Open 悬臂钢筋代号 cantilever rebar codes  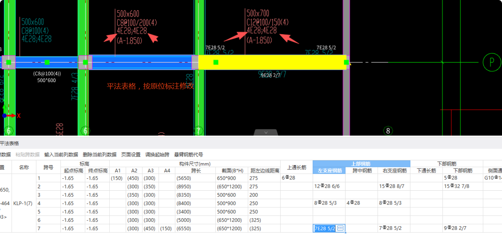[x=189, y=154]
